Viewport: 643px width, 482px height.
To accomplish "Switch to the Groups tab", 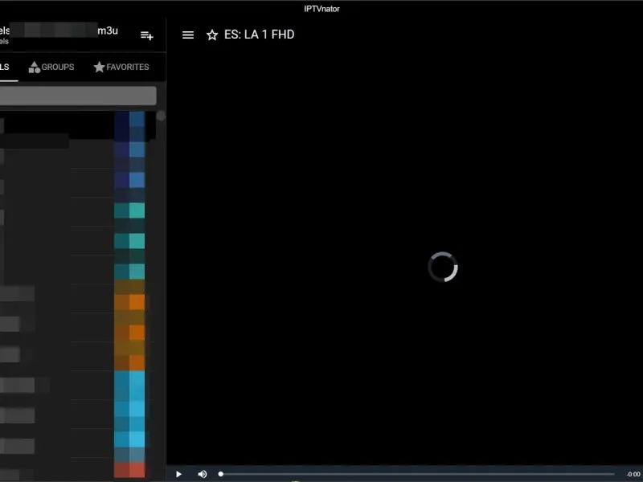I will (51, 67).
